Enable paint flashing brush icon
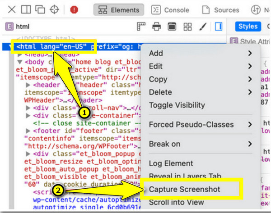This screenshot has width=271, height=213. (203, 27)
